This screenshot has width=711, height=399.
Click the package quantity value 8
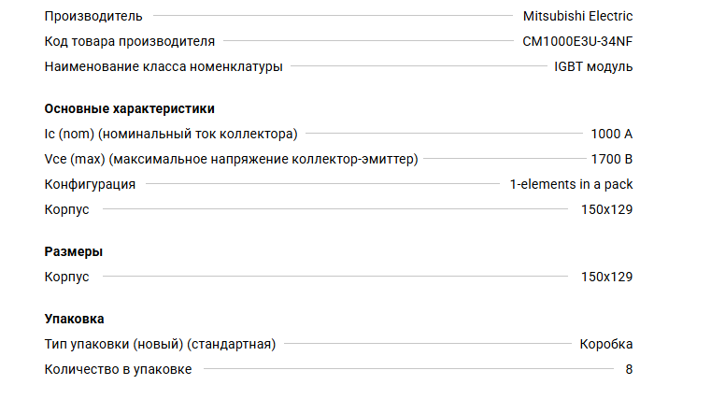pyautogui.click(x=629, y=369)
